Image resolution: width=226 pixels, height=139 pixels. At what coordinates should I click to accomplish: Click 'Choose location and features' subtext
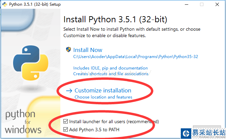103,97
